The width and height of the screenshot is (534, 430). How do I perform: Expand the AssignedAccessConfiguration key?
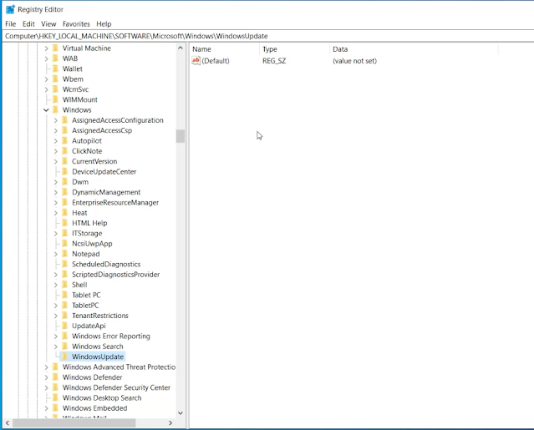[x=55, y=120]
